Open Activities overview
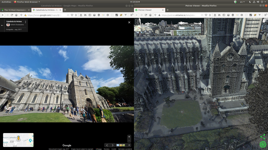The height and width of the screenshot is (150, 268). [6, 2]
